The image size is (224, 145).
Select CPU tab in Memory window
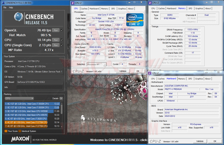tap(153, 8)
